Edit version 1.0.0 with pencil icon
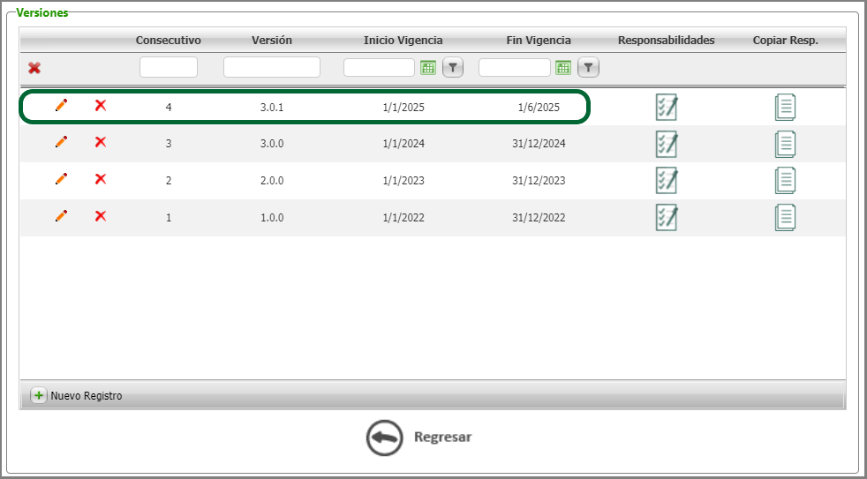The image size is (867, 479). pyautogui.click(x=62, y=216)
